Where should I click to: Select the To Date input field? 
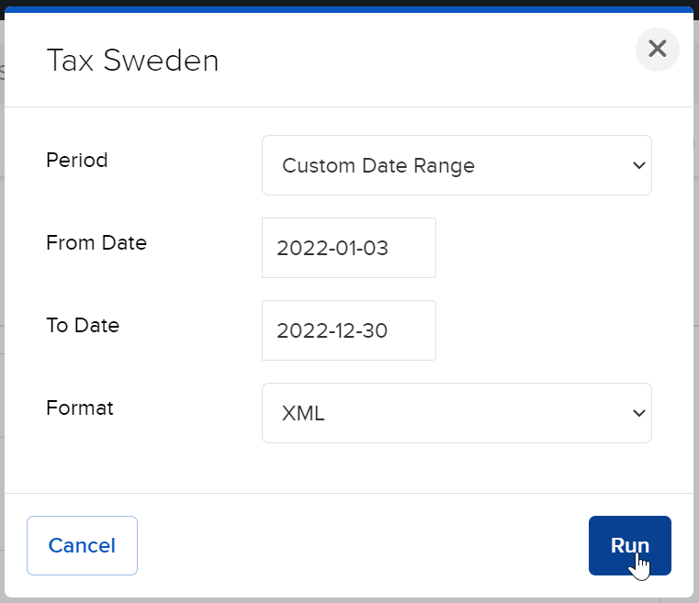[349, 330]
